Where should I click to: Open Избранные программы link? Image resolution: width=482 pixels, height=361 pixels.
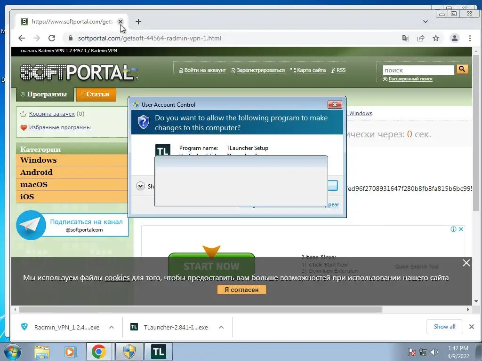tap(60, 127)
